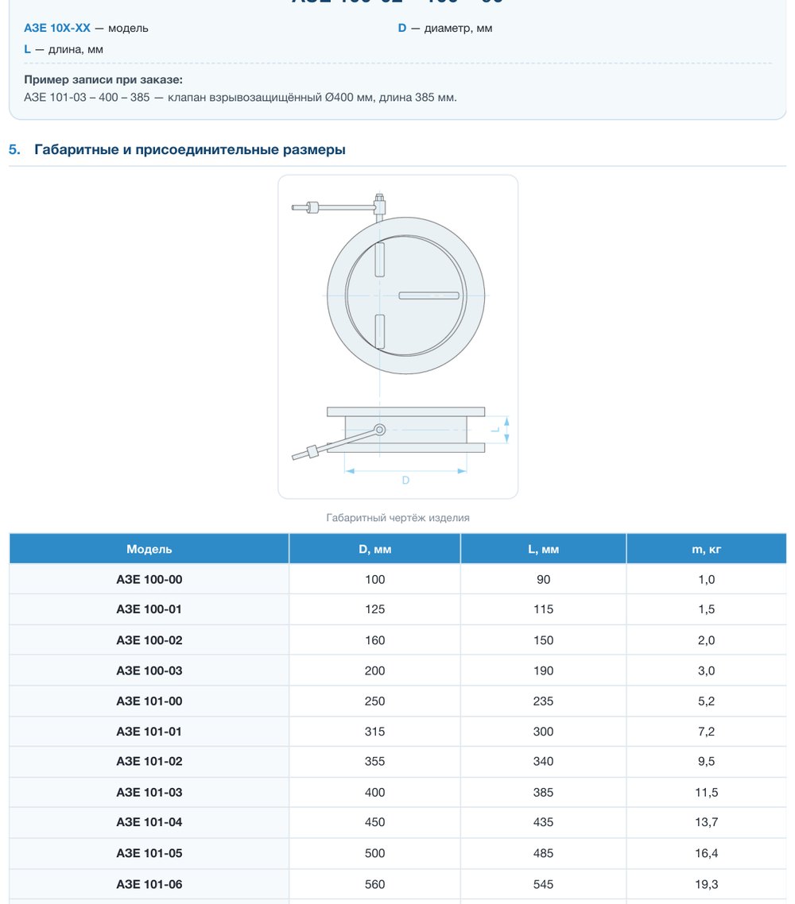Click length '190' in АЗЕ 100-03 row

click(x=544, y=671)
